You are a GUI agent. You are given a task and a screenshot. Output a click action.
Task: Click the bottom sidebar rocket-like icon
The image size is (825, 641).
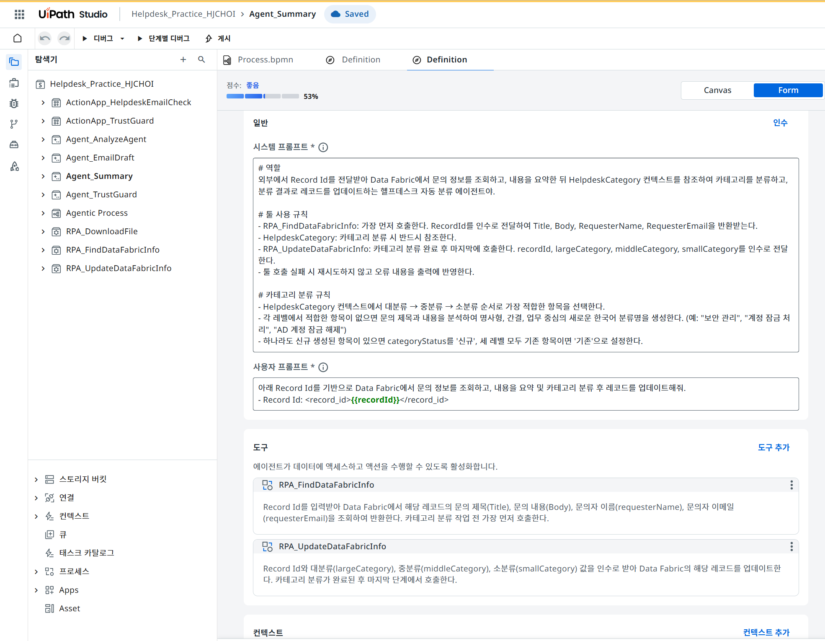pos(14,166)
